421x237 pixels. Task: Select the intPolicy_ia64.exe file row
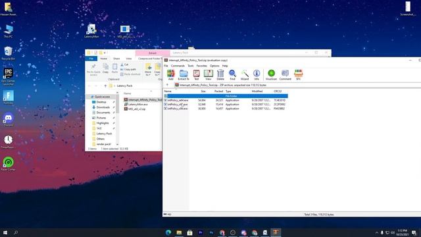click(x=226, y=100)
